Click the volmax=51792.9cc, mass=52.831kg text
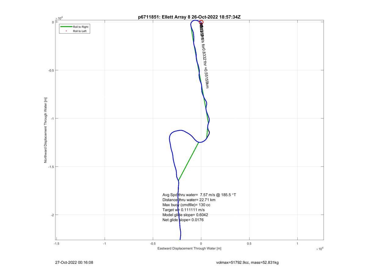Screen dimensions: 366x270 point(247,262)
